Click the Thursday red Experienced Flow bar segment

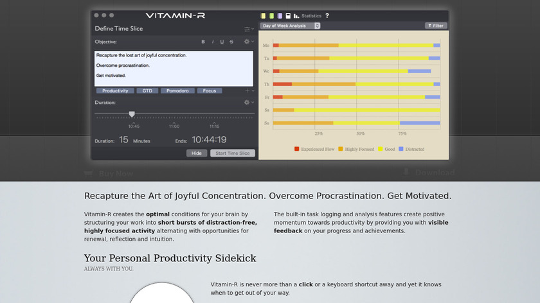click(x=282, y=84)
